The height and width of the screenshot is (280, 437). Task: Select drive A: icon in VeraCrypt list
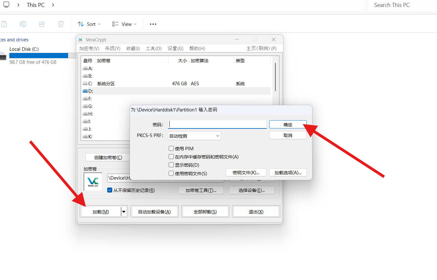[85, 69]
